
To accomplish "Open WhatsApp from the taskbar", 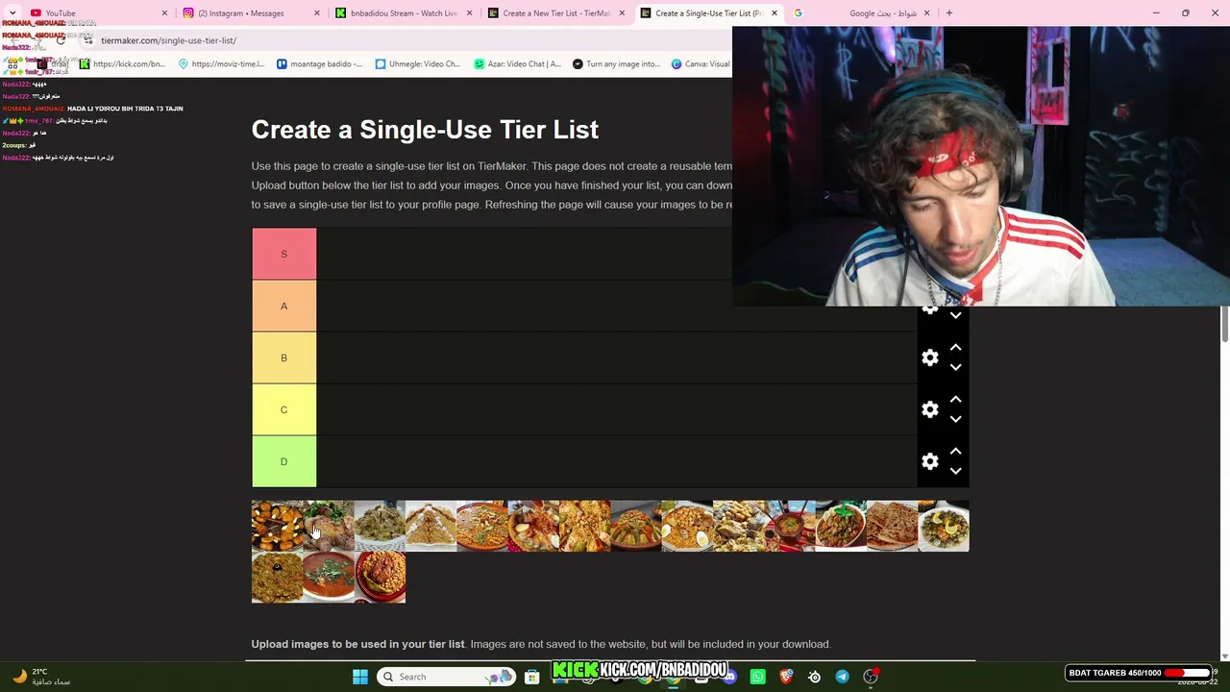I will click(x=758, y=677).
